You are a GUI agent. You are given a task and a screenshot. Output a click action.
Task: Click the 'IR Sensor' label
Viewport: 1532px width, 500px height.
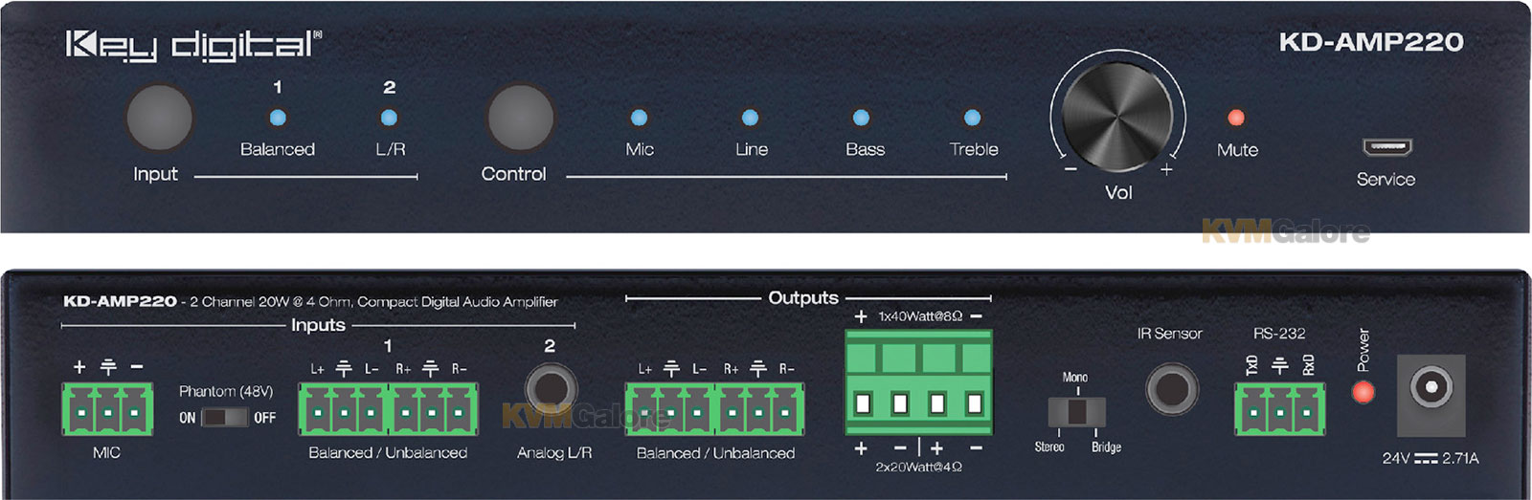tap(1169, 334)
